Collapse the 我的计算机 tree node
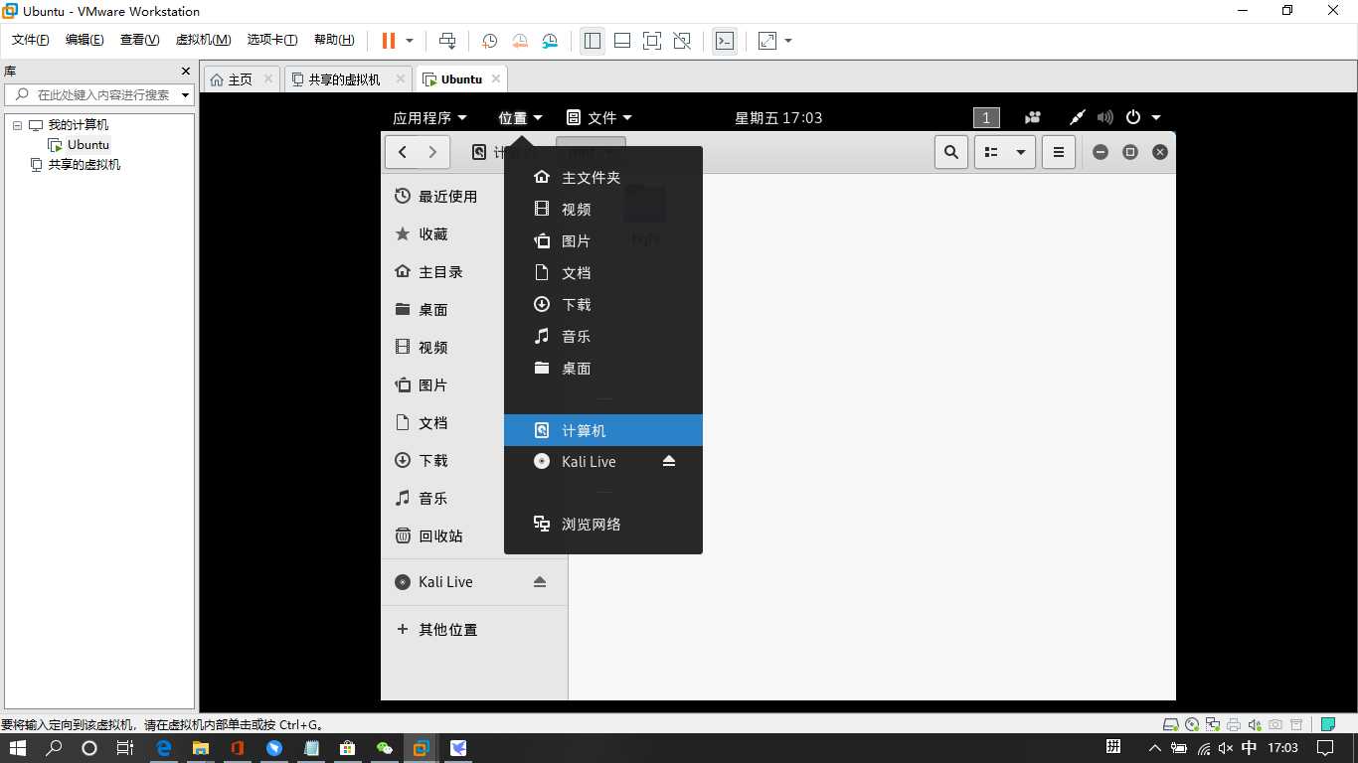This screenshot has height=763, width=1358. (x=17, y=125)
